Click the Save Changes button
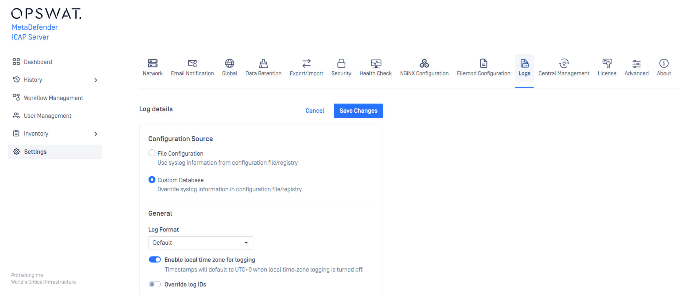Viewport: 686px width, 305px height. click(358, 111)
